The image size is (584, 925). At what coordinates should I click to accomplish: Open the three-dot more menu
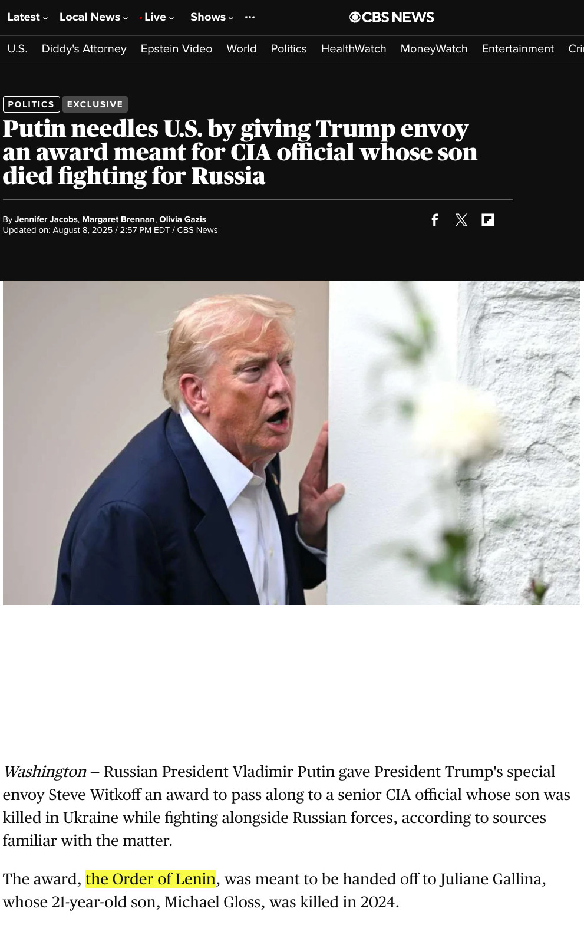(x=250, y=17)
